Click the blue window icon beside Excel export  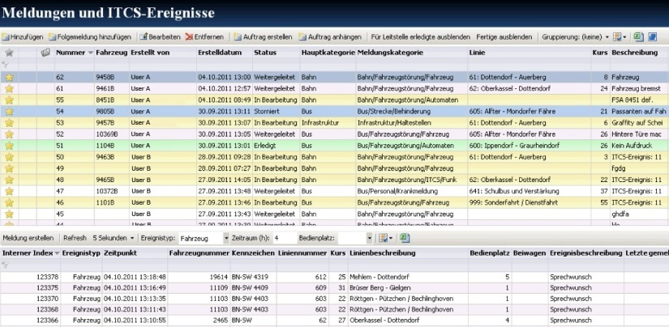652,37
